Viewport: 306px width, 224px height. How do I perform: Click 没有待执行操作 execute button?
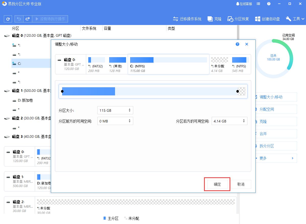(50, 19)
